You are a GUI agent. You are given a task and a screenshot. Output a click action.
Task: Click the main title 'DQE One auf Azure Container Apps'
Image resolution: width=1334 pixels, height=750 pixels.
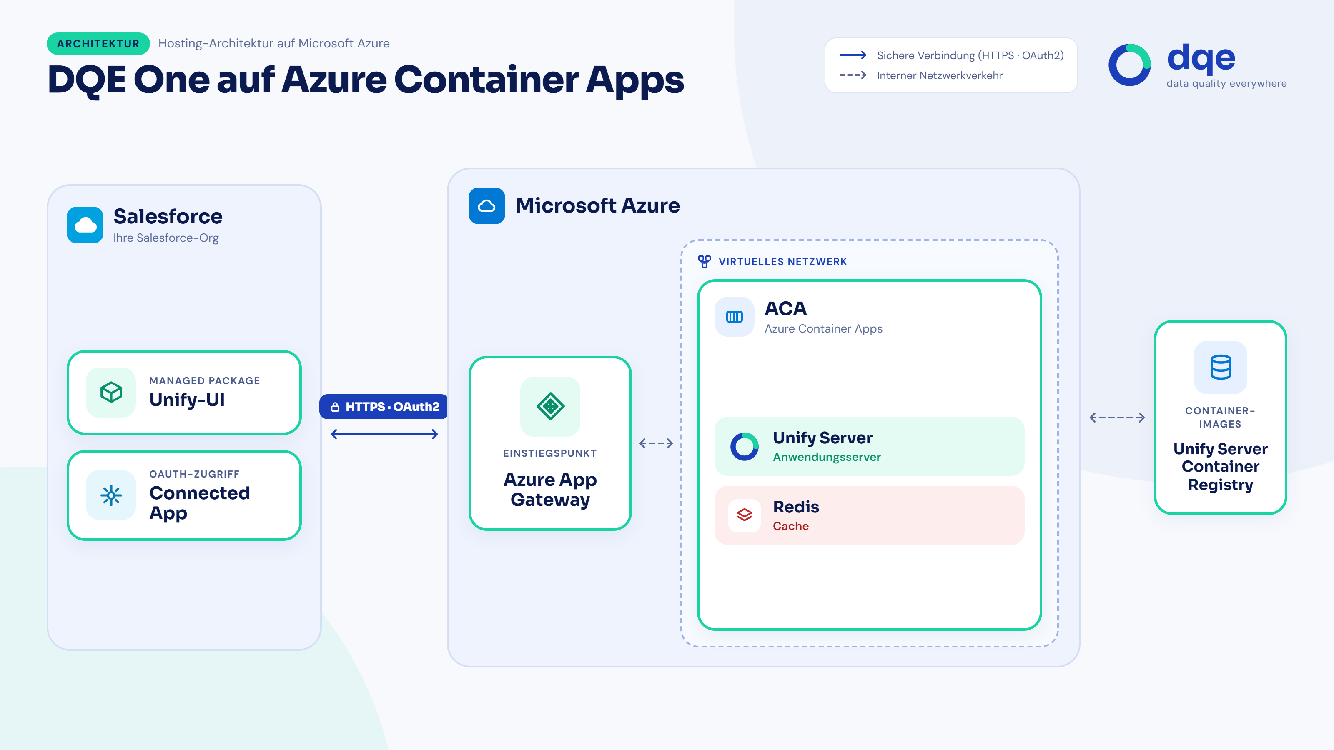[366, 80]
